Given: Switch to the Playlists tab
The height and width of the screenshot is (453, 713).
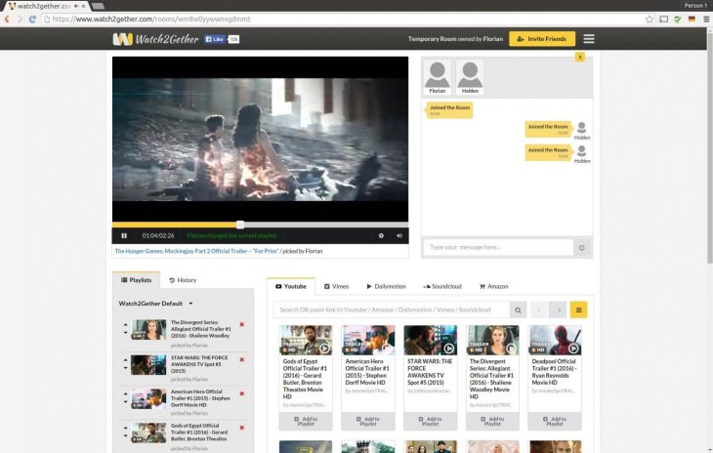Looking at the screenshot, I should coord(137,280).
